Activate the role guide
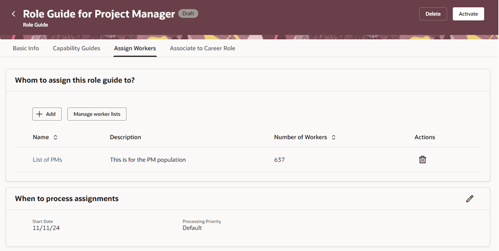Viewport: 499px width, 251px height. coord(468,14)
